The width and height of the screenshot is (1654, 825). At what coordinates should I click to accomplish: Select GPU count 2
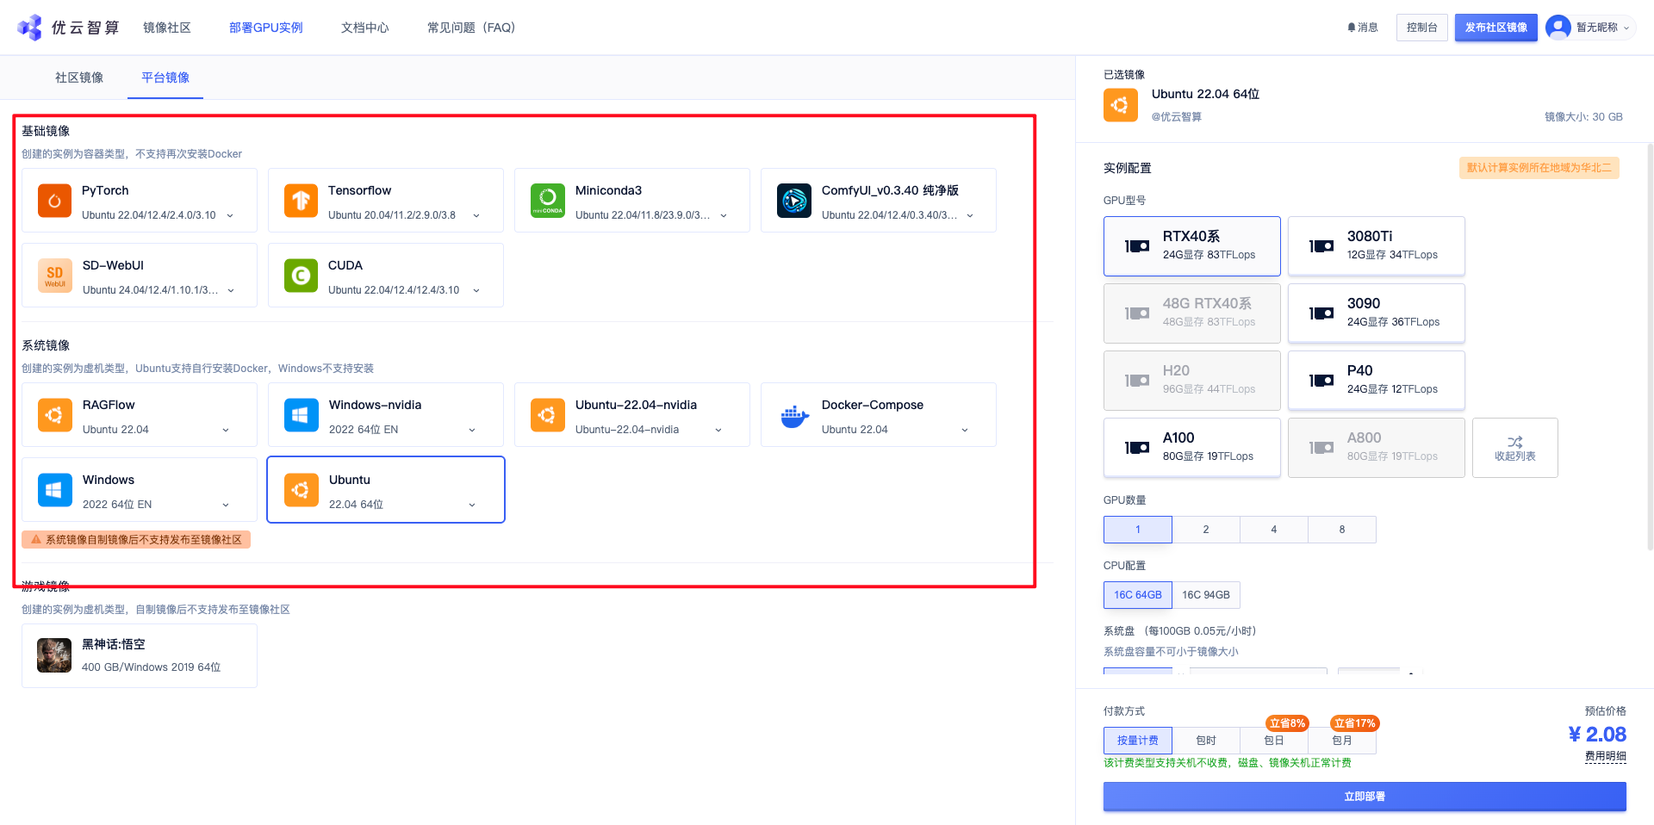point(1206,530)
